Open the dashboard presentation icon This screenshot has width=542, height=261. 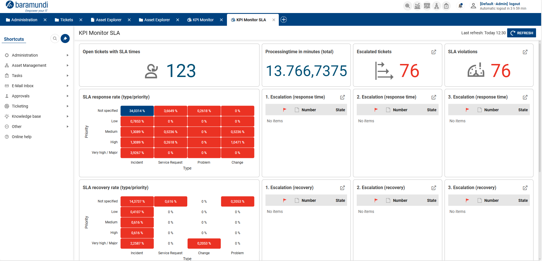(x=427, y=6)
